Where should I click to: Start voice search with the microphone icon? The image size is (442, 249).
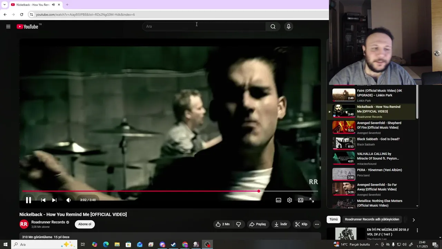pyautogui.click(x=289, y=27)
